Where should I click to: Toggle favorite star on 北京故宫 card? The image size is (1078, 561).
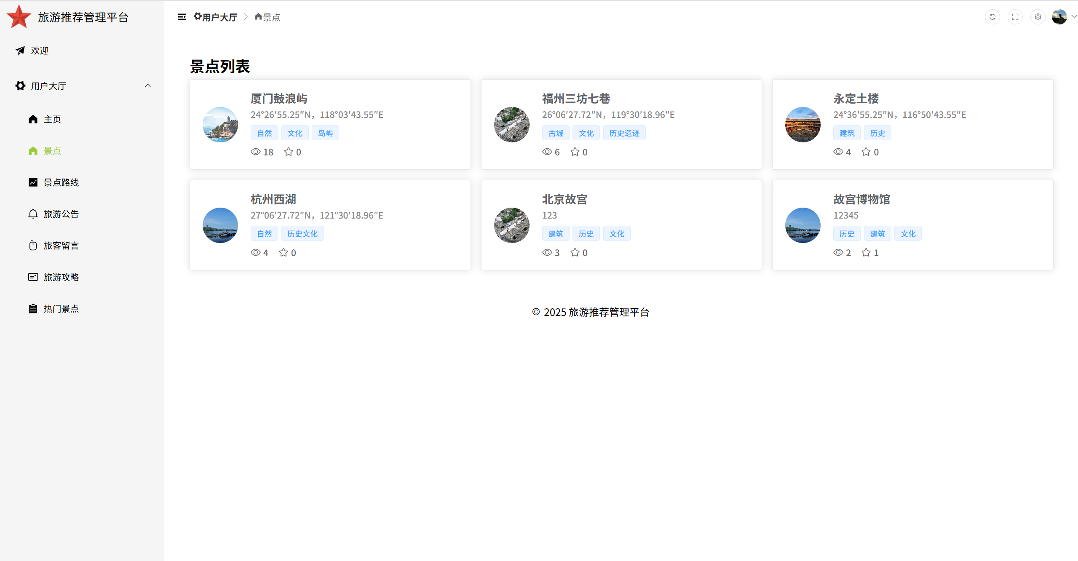point(575,252)
